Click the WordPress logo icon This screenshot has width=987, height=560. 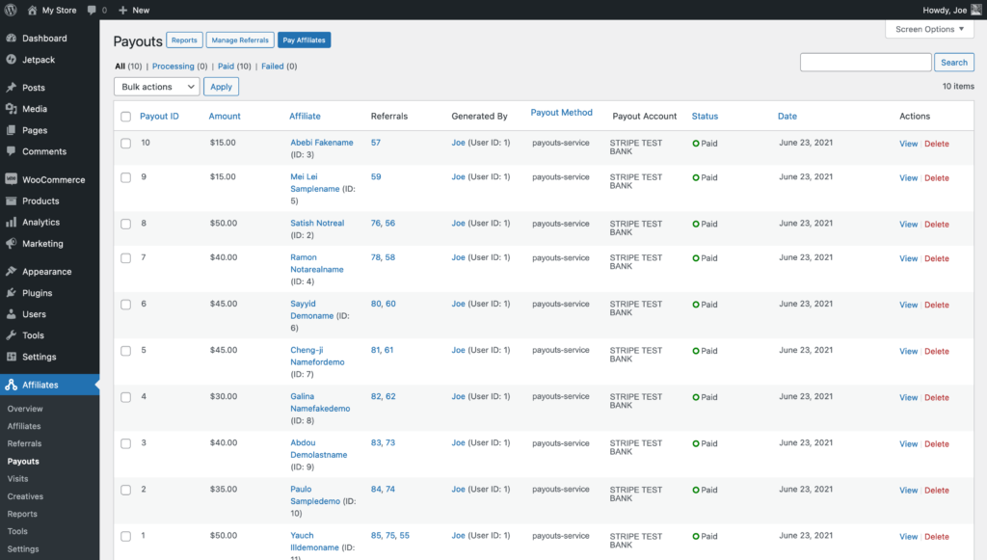pos(11,10)
